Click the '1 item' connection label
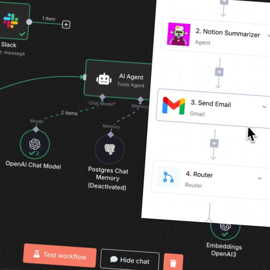Viewport: 270px width, 270px height. pos(49,19)
